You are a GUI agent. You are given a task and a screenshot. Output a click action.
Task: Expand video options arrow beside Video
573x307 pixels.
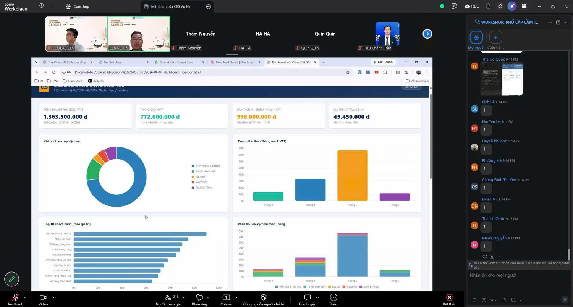tap(54, 297)
